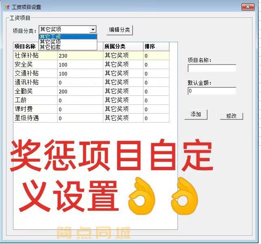
Task: Select the 课时费 row
Action: point(91,109)
